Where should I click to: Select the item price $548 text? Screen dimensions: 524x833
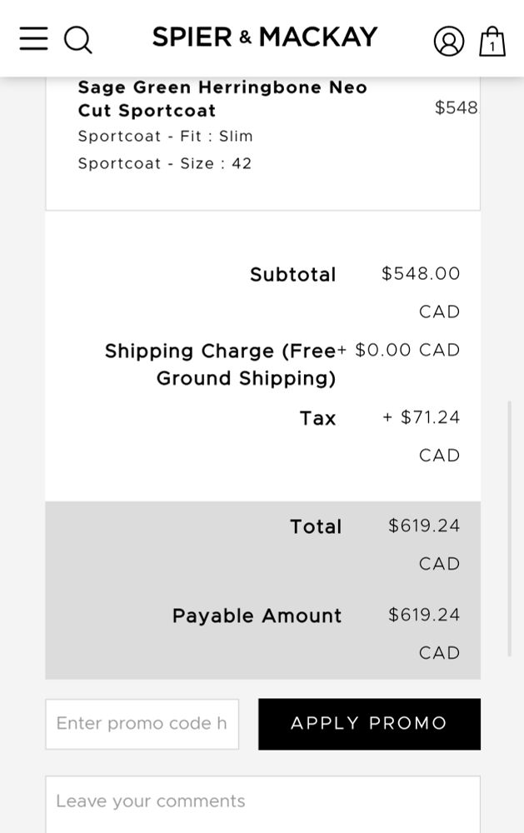(x=456, y=107)
